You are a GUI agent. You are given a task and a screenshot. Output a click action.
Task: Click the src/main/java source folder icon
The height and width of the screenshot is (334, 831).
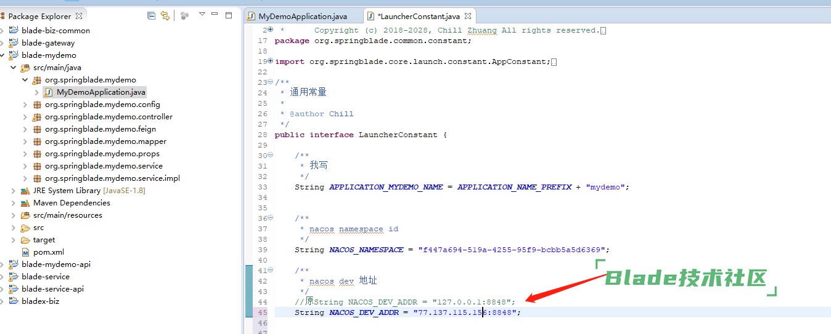click(25, 67)
